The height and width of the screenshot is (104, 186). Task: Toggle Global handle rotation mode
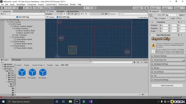pos(46,8)
